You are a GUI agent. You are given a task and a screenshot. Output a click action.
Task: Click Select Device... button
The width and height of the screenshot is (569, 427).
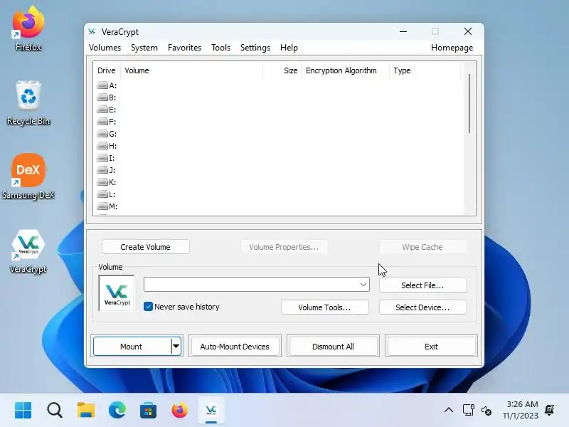422,307
